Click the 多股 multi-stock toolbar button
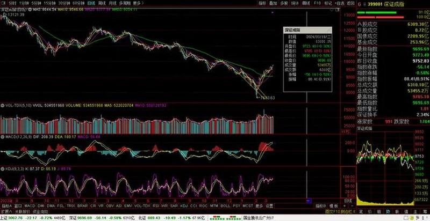Image resolution: width=430 pixels, height=221 pixels. (x=284, y=3)
